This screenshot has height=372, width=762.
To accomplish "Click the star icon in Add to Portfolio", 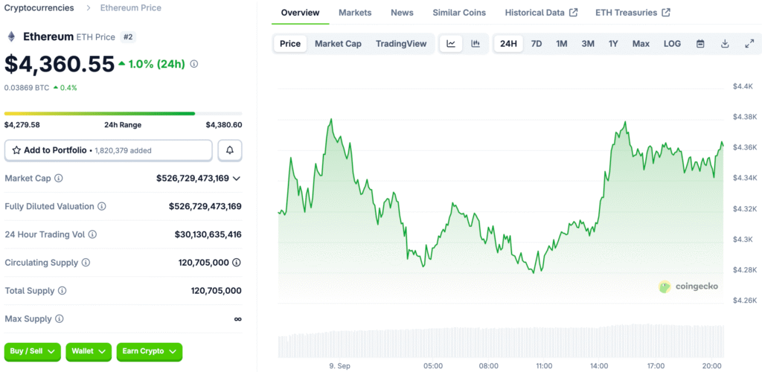I will [x=16, y=150].
